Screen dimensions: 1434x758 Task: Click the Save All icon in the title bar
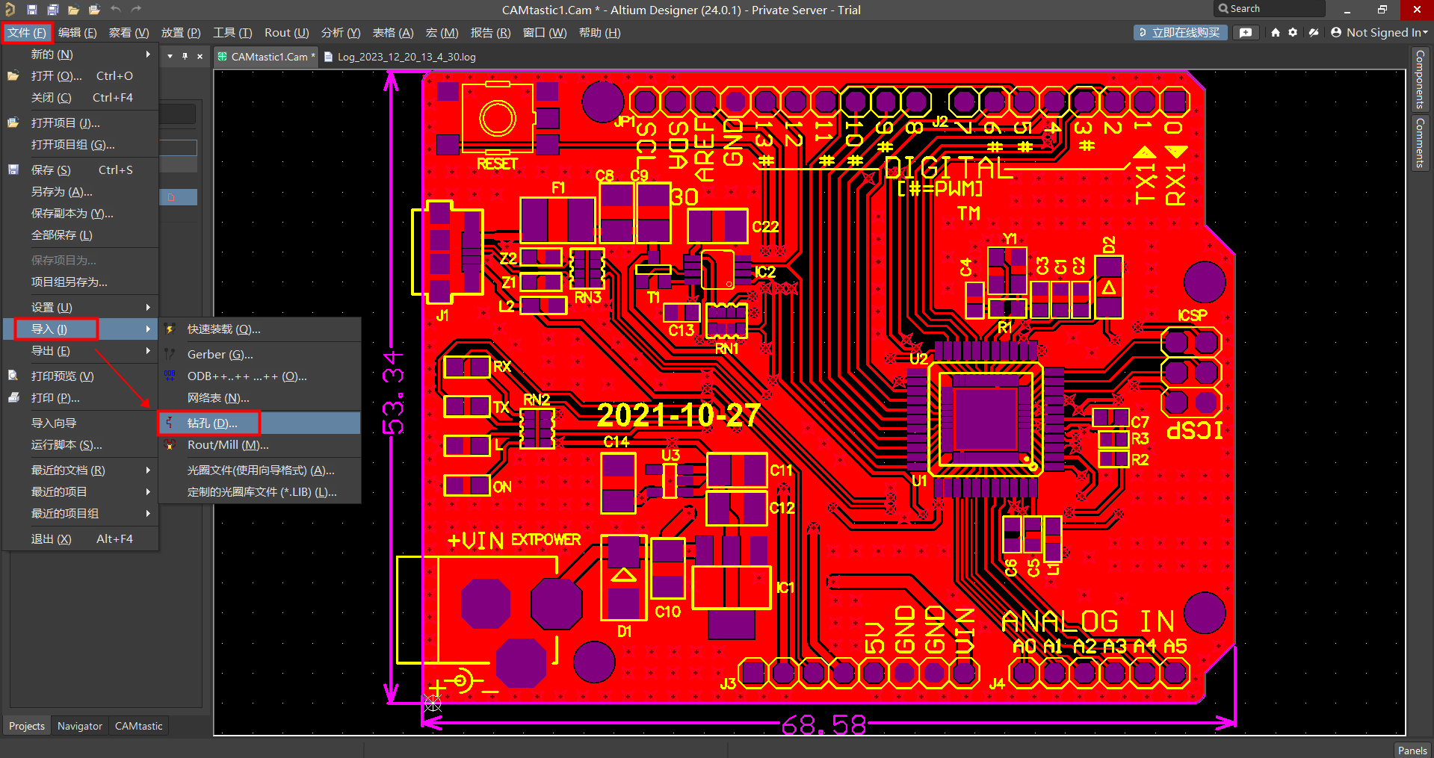tap(52, 10)
